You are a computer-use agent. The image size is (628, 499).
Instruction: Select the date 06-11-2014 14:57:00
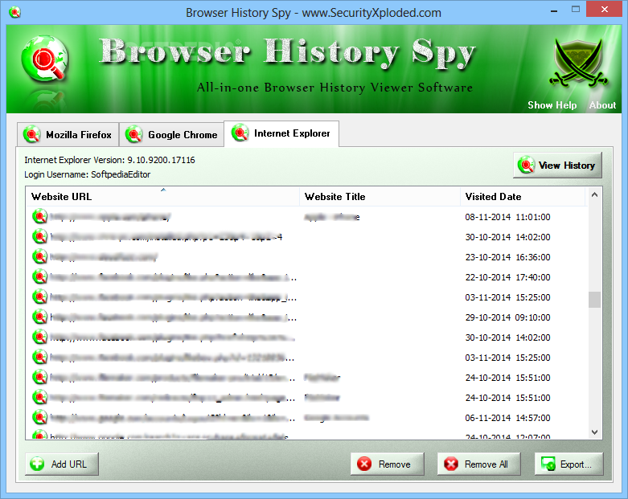click(x=507, y=418)
